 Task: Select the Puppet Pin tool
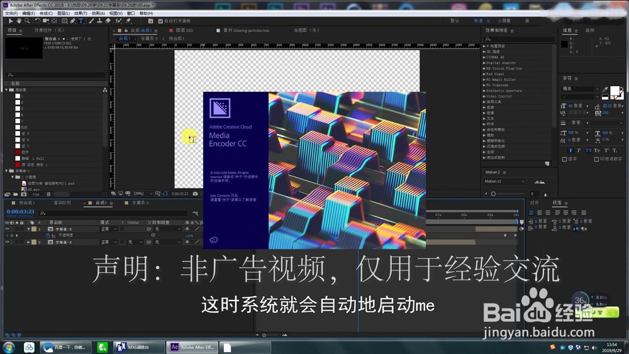(x=128, y=21)
